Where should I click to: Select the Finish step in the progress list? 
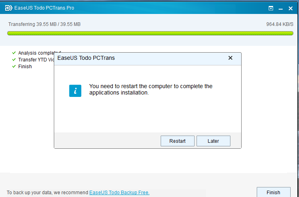pos(25,66)
